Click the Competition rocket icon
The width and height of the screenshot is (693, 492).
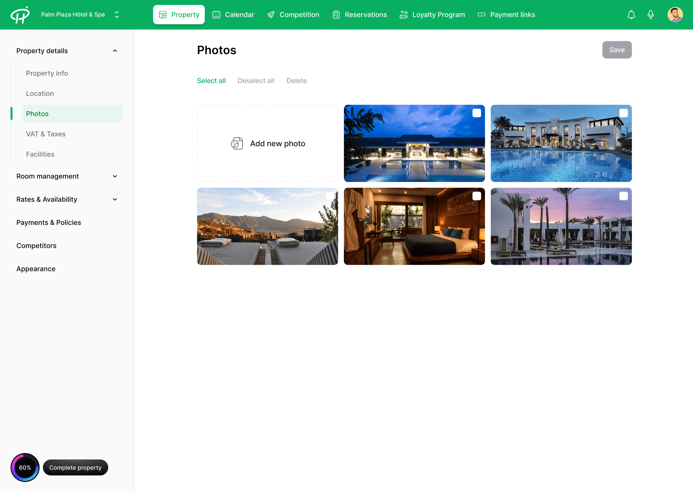[x=271, y=14]
